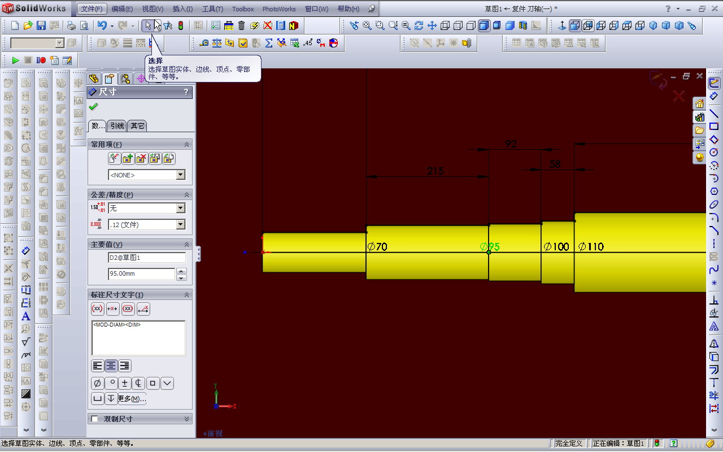
Task: Open the Toolbox menu
Action: (243, 9)
